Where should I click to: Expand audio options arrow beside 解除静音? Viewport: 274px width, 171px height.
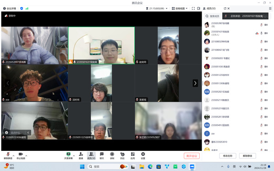[x=14, y=155]
